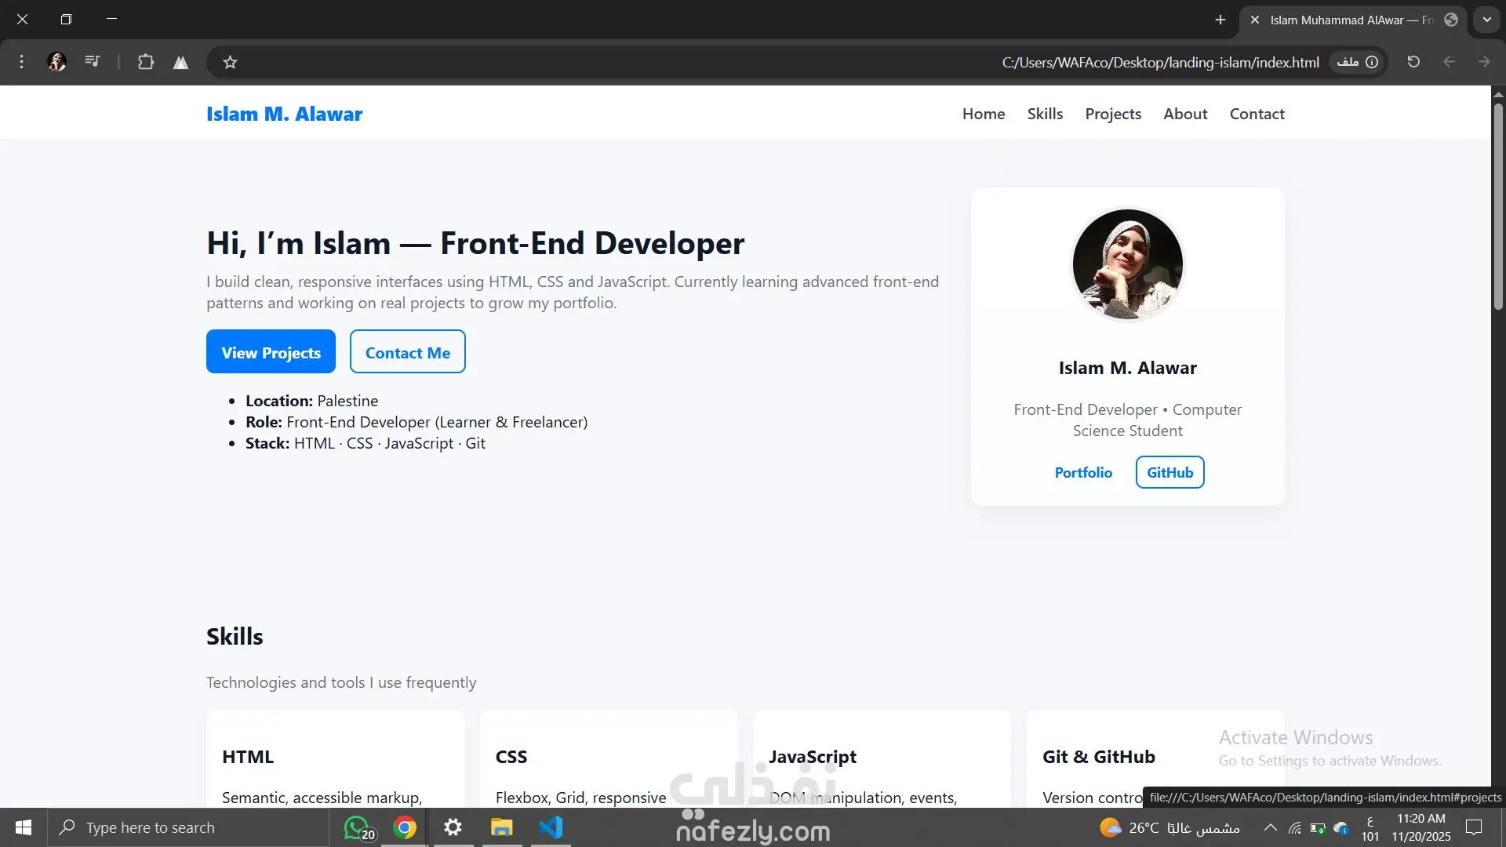Image resolution: width=1506 pixels, height=847 pixels.
Task: Click the page vertical scrollbar thumb
Action: [x=1497, y=204]
